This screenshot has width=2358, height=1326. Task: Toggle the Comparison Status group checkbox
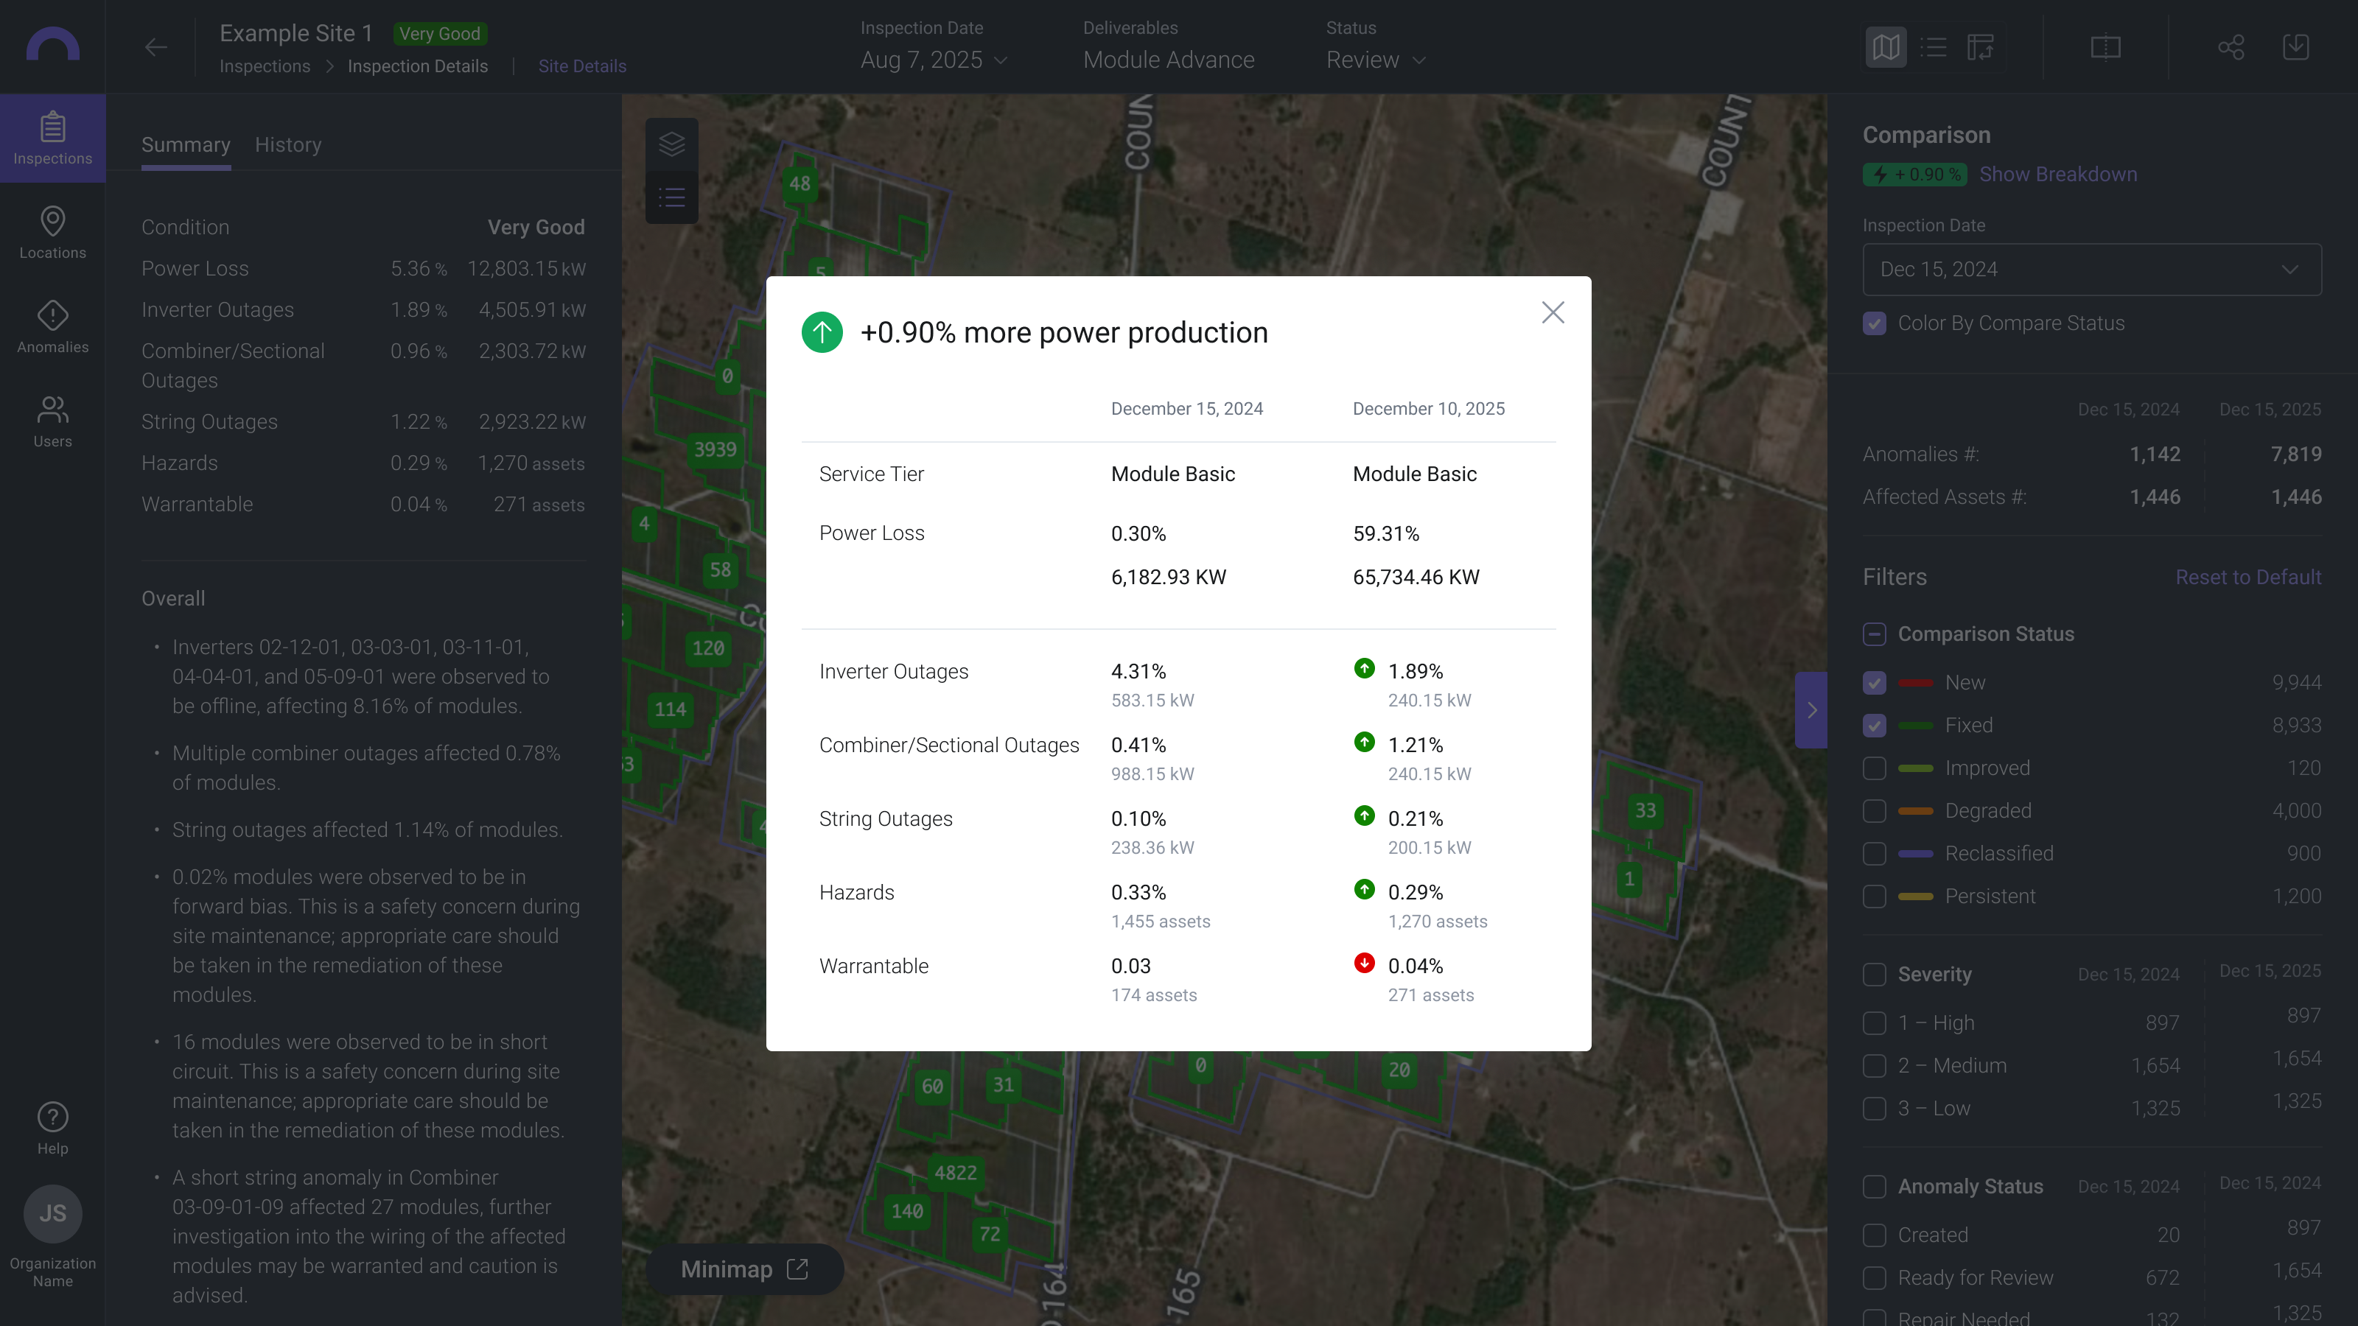(1874, 634)
